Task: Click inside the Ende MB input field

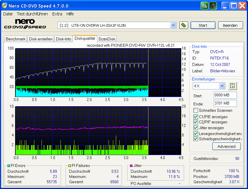Action: coord(225,104)
